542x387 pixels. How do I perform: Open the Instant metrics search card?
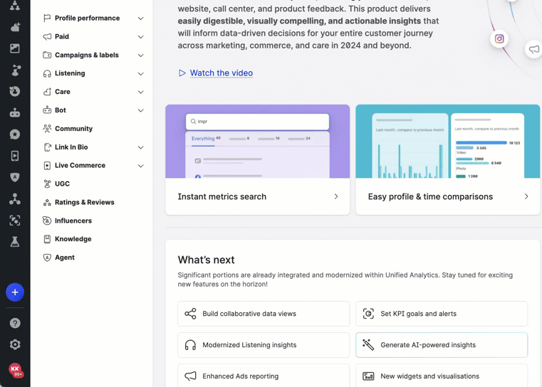257,196
